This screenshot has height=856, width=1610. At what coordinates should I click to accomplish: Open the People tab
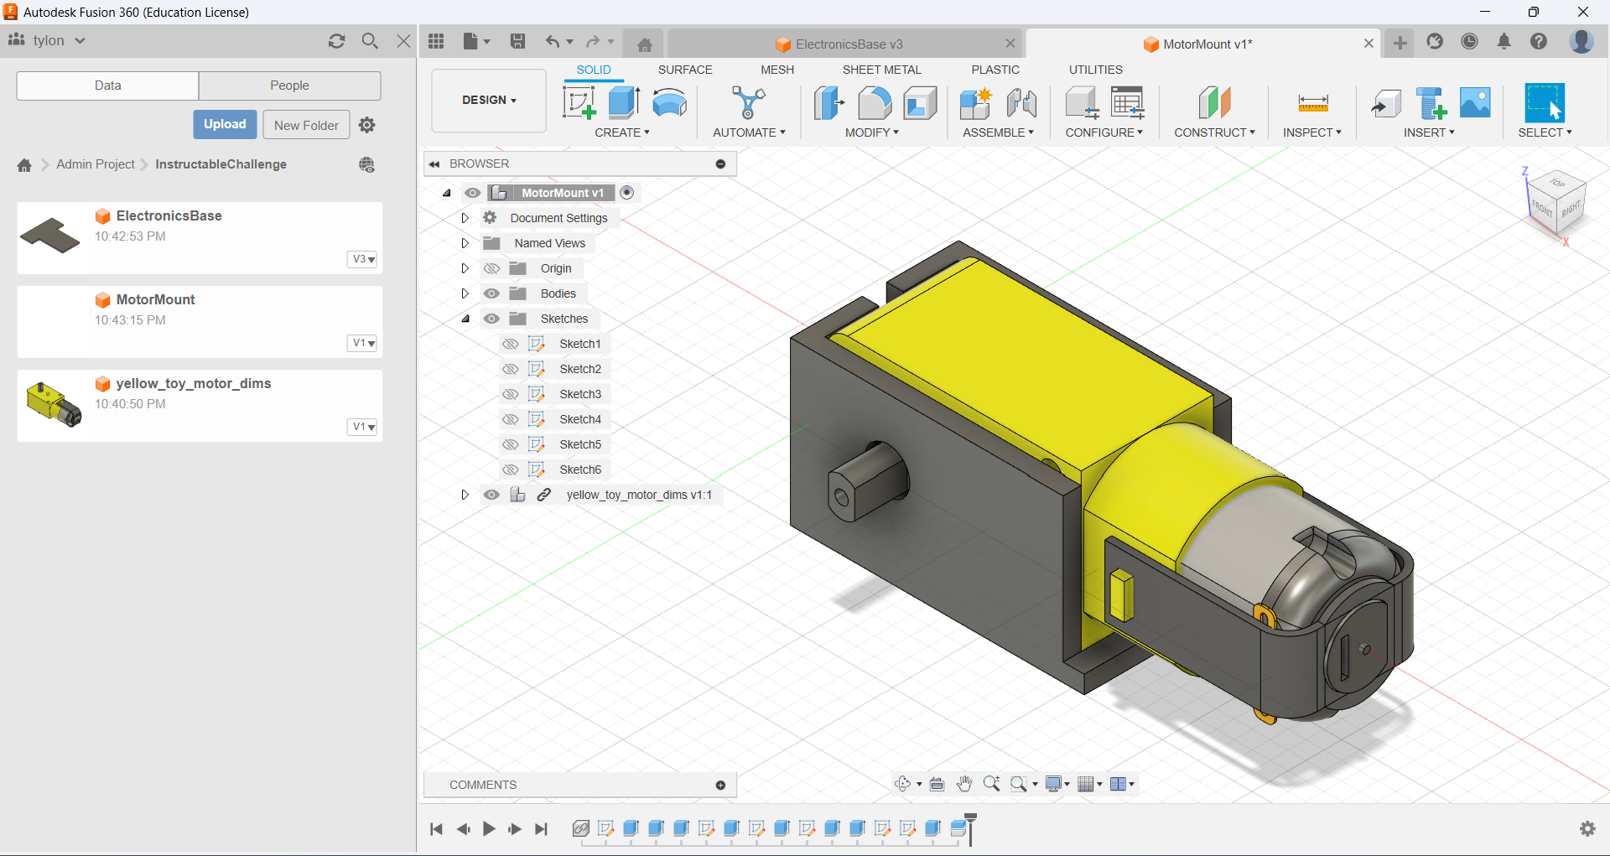pyautogui.click(x=289, y=86)
